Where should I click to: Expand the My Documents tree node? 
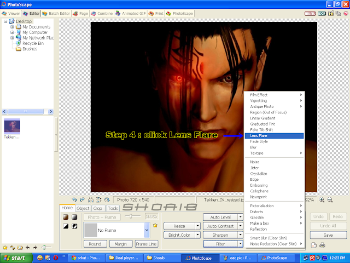tap(12, 27)
